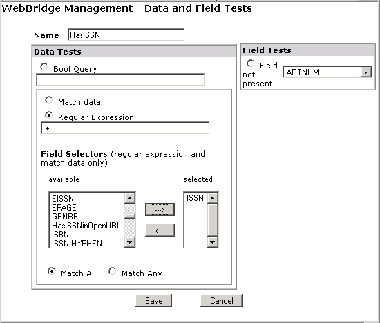Click available list scroll up arrow
Viewport: 380px width, 323px height.
130,198
